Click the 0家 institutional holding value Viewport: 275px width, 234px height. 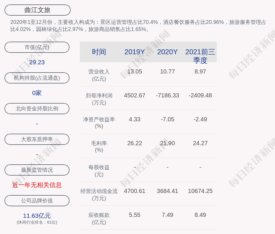click(x=37, y=93)
